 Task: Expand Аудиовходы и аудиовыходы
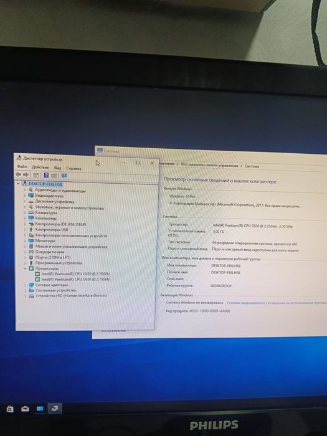pos(24,189)
